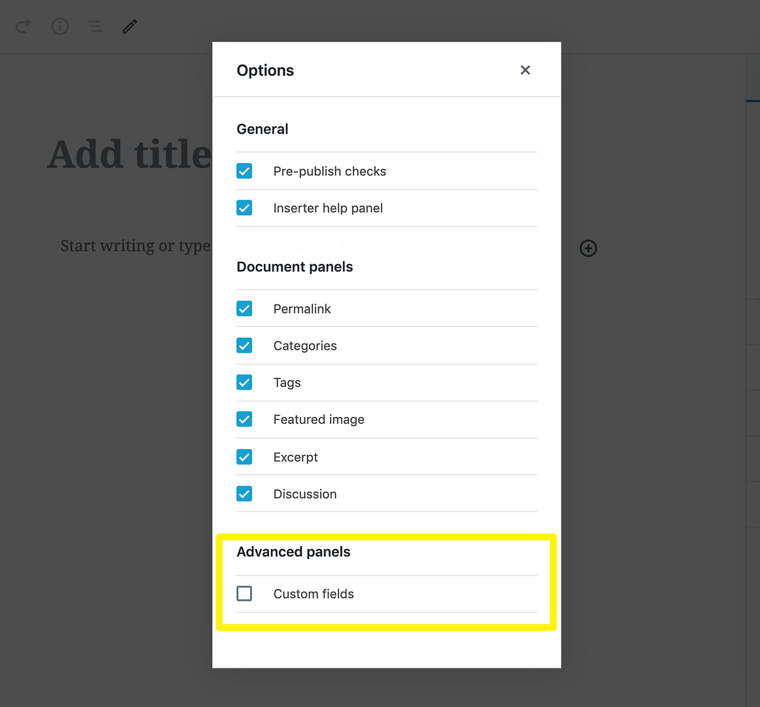Click the Custom fields label text
Image resolution: width=760 pixels, height=707 pixels.
coord(313,594)
